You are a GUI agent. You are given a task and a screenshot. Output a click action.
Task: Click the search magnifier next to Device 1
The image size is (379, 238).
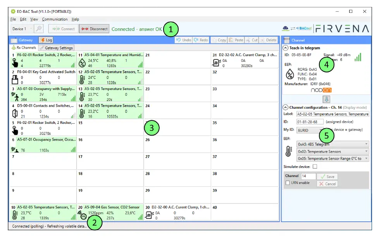(x=38, y=28)
